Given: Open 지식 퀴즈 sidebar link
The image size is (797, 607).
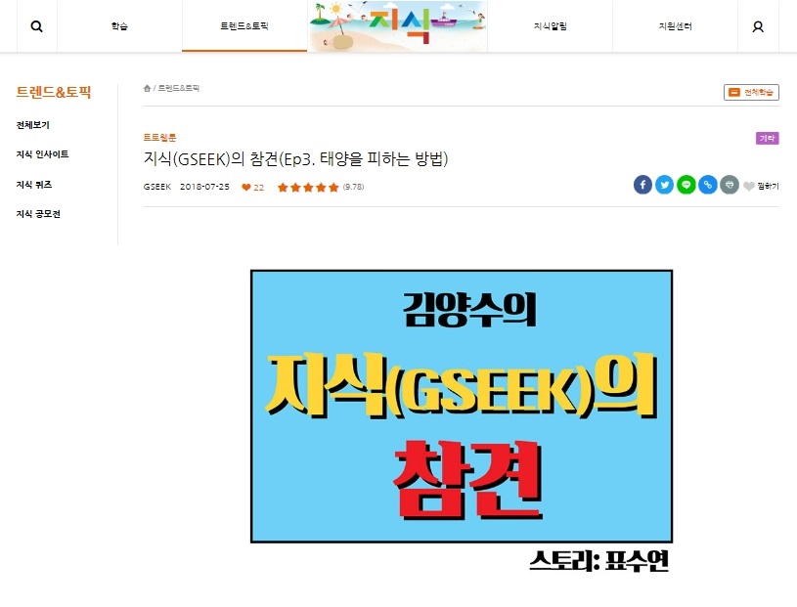Looking at the screenshot, I should pos(34,185).
